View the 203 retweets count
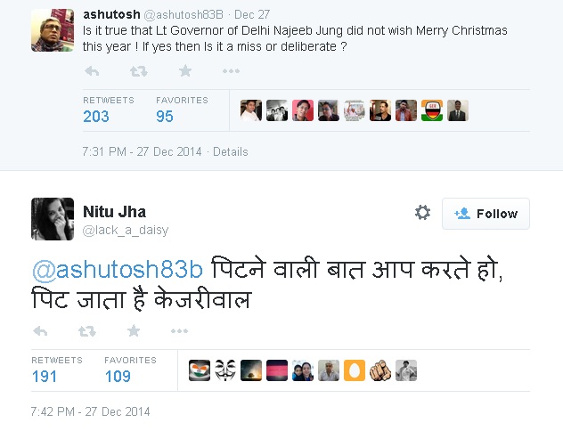This screenshot has width=563, height=447. coord(96,116)
